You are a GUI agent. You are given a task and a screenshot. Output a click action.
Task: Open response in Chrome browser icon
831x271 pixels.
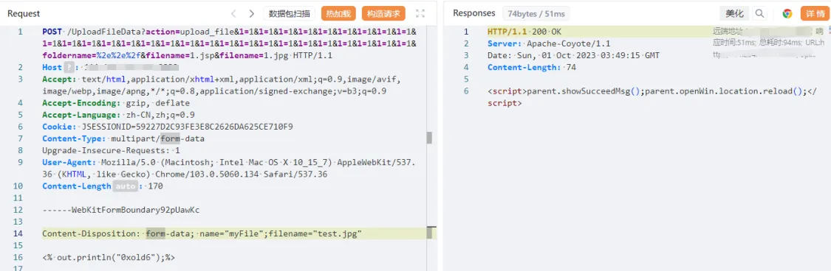787,14
